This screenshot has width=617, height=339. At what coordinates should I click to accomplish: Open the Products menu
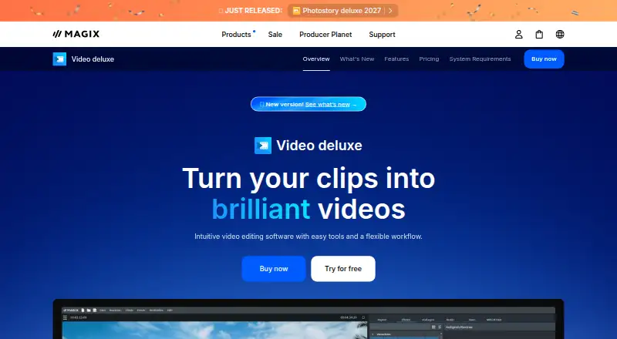236,35
